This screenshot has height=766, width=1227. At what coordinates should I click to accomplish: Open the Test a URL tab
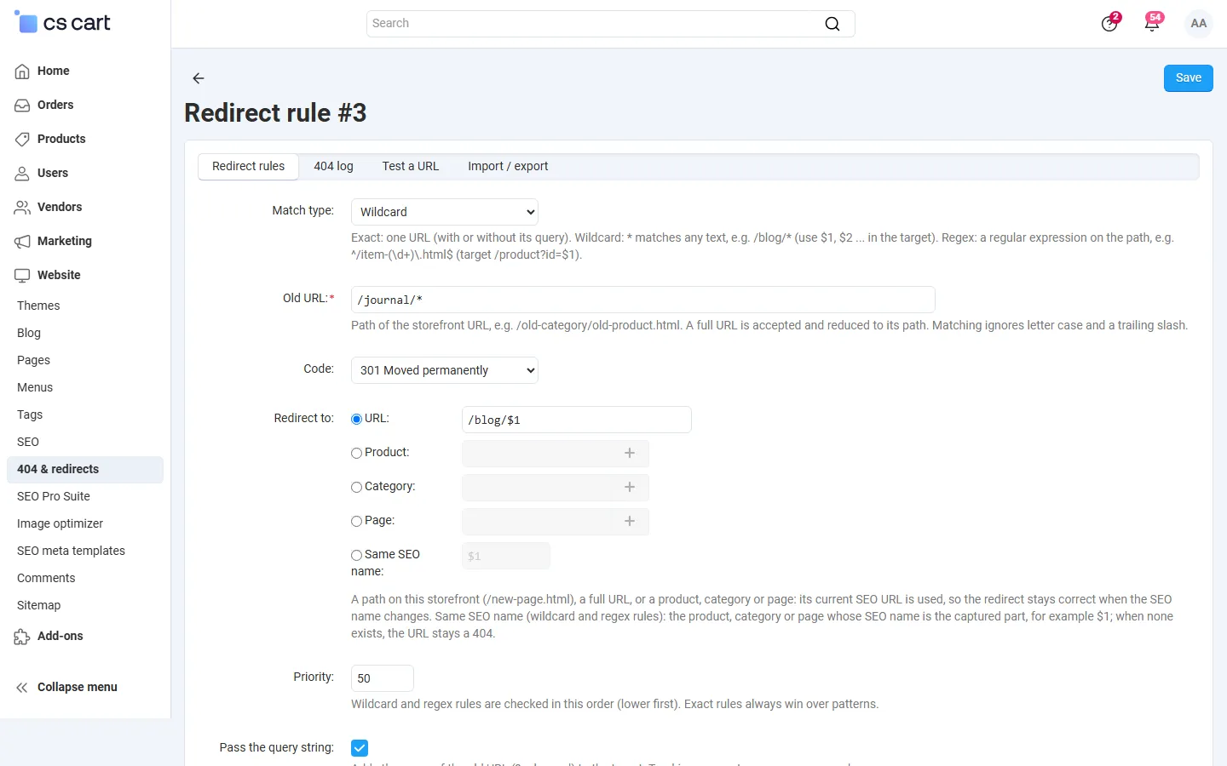coord(411,167)
